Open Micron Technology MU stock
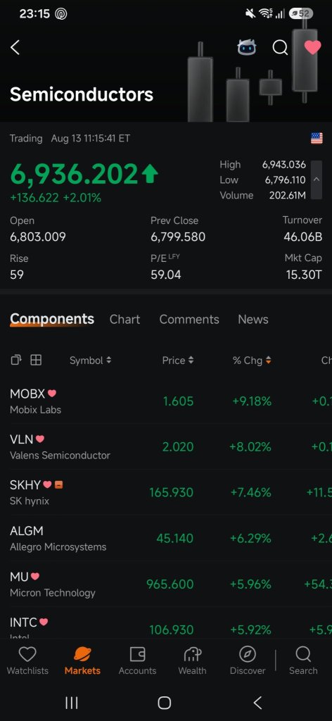Viewport: 332px width, 721px height. [166, 584]
